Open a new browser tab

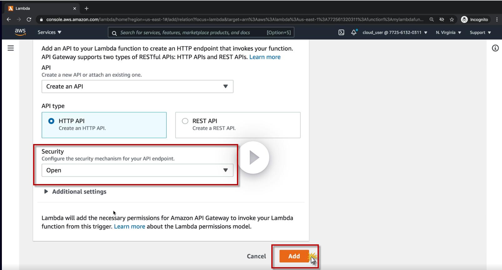click(87, 8)
